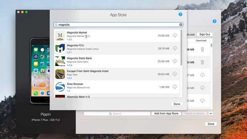Viewport: 247px width, 139px height.
Task: Focus the magnolia search field
Action: tap(118, 25)
